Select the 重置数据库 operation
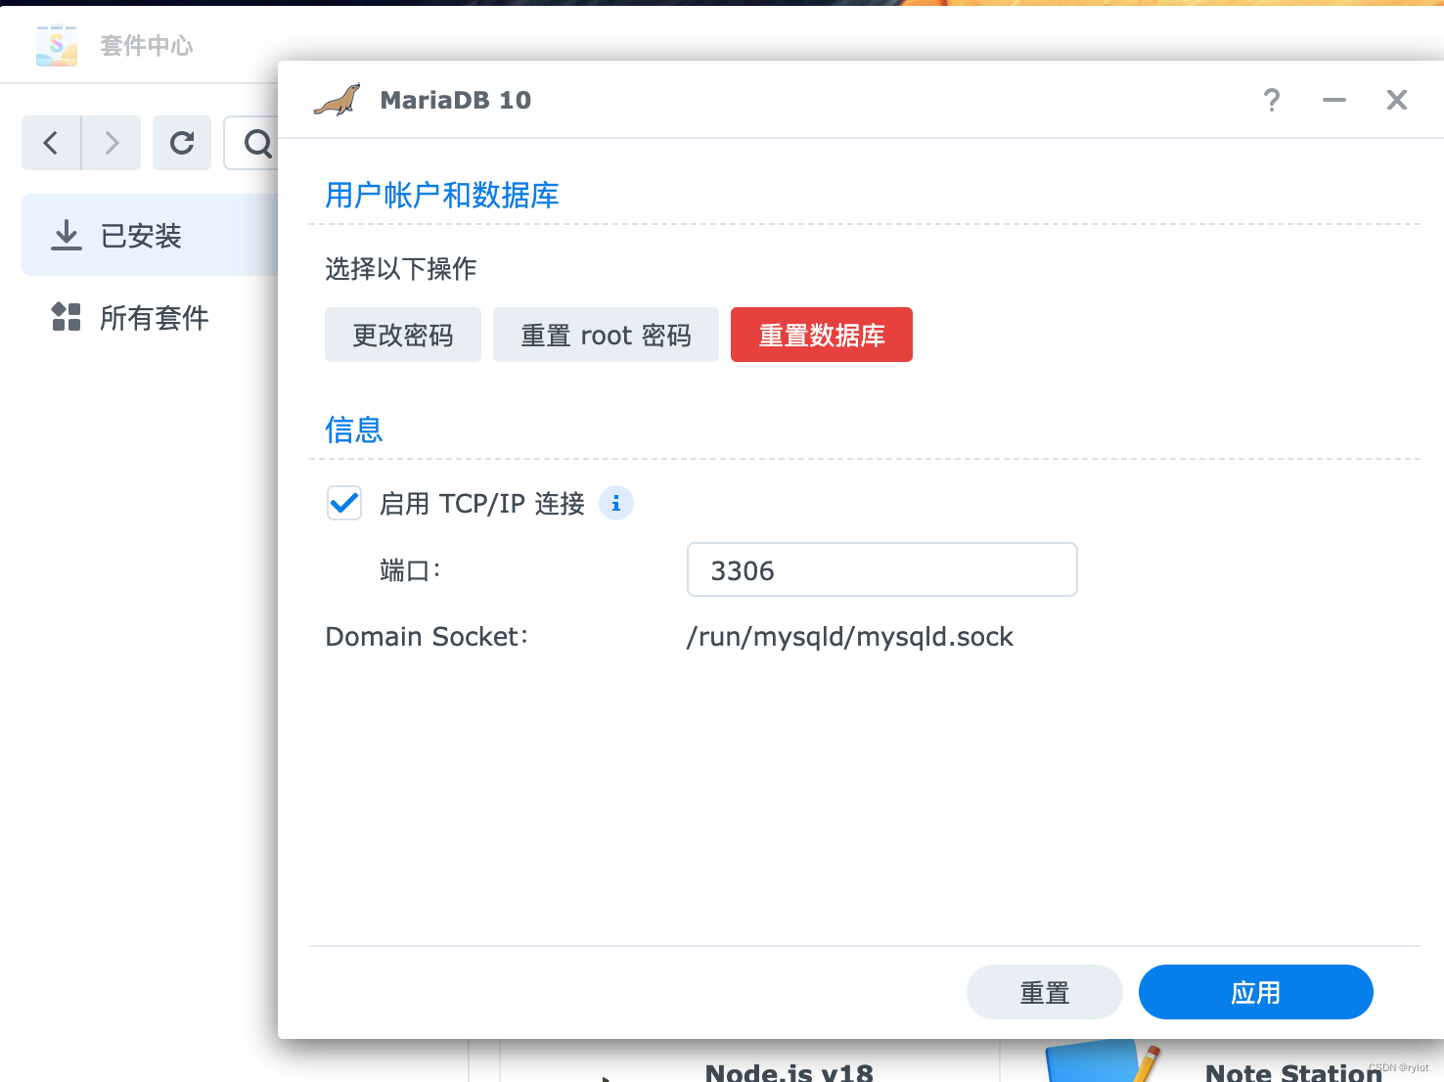 click(x=821, y=335)
